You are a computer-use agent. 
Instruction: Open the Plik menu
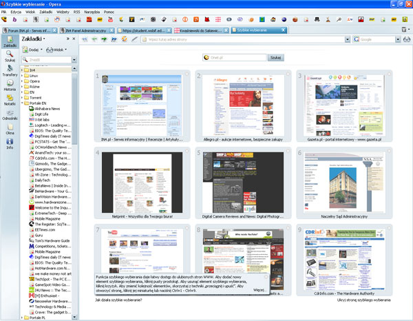(x=3, y=12)
